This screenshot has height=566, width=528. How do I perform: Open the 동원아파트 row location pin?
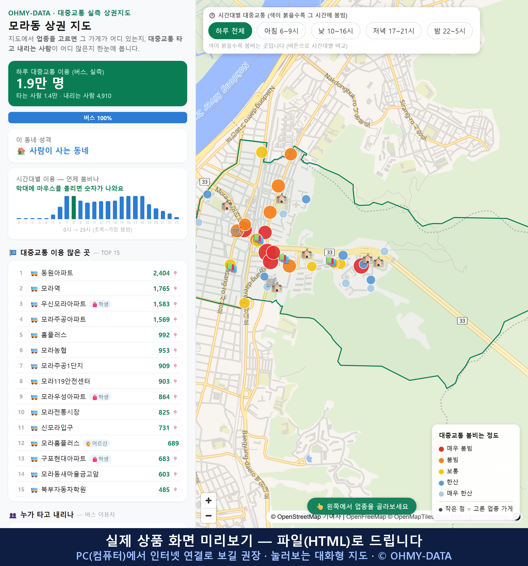[x=175, y=273]
